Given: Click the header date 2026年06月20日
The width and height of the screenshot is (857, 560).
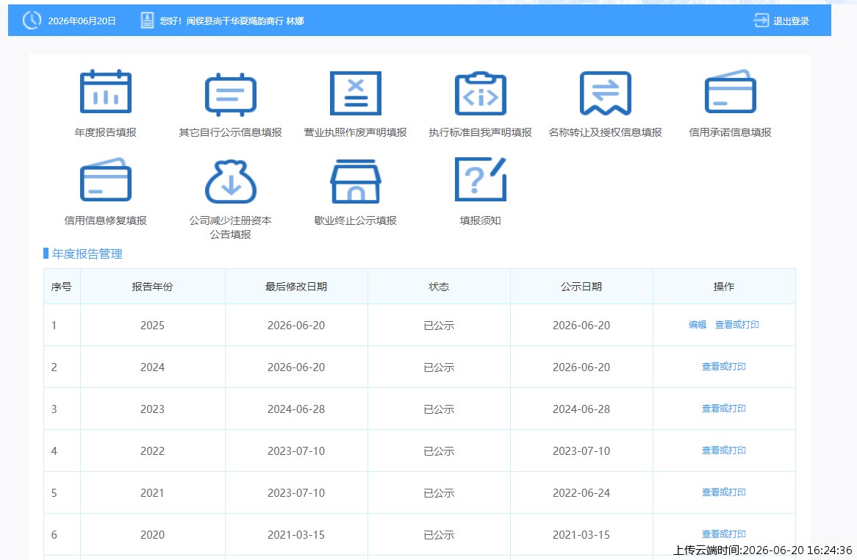Looking at the screenshot, I should (82, 21).
